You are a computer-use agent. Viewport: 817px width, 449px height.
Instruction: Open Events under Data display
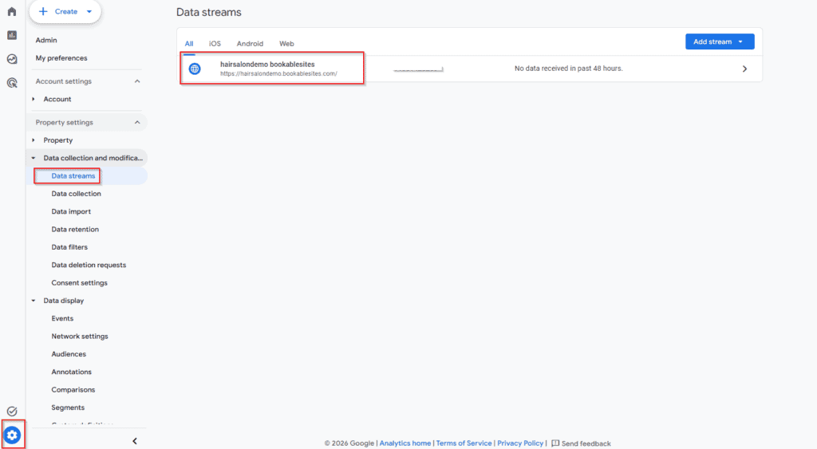tap(62, 318)
